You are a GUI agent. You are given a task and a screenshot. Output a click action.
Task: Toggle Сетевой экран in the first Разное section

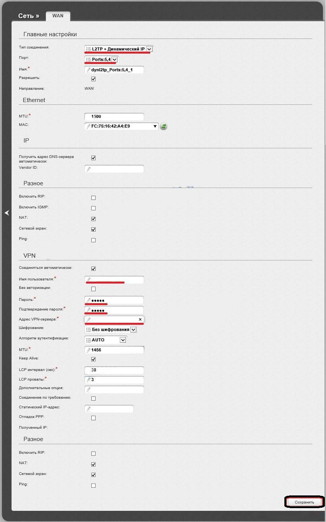pyautogui.click(x=93, y=230)
